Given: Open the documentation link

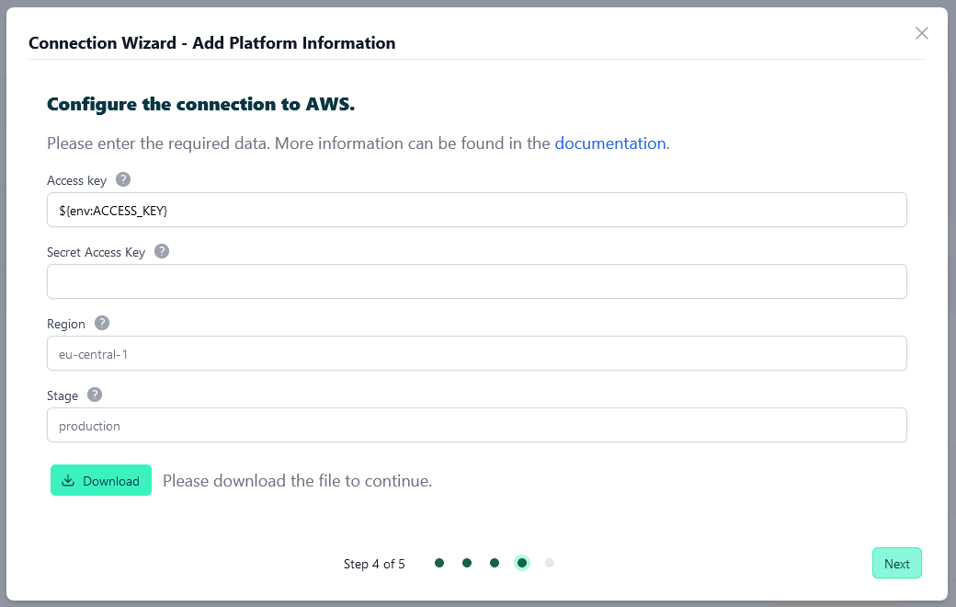Looking at the screenshot, I should pos(610,143).
